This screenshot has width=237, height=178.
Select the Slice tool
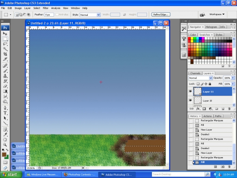click(x=5, y=59)
